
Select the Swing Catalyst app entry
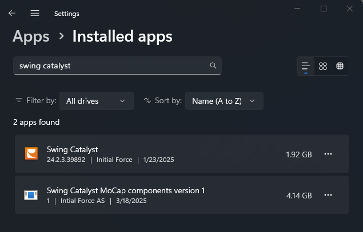pyautogui.click(x=182, y=154)
